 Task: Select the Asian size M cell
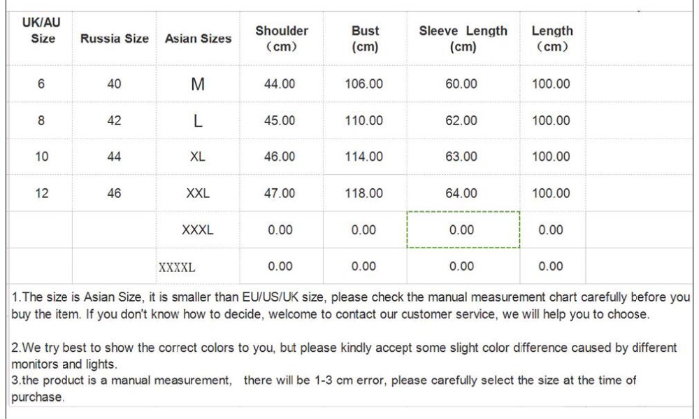coord(198,84)
